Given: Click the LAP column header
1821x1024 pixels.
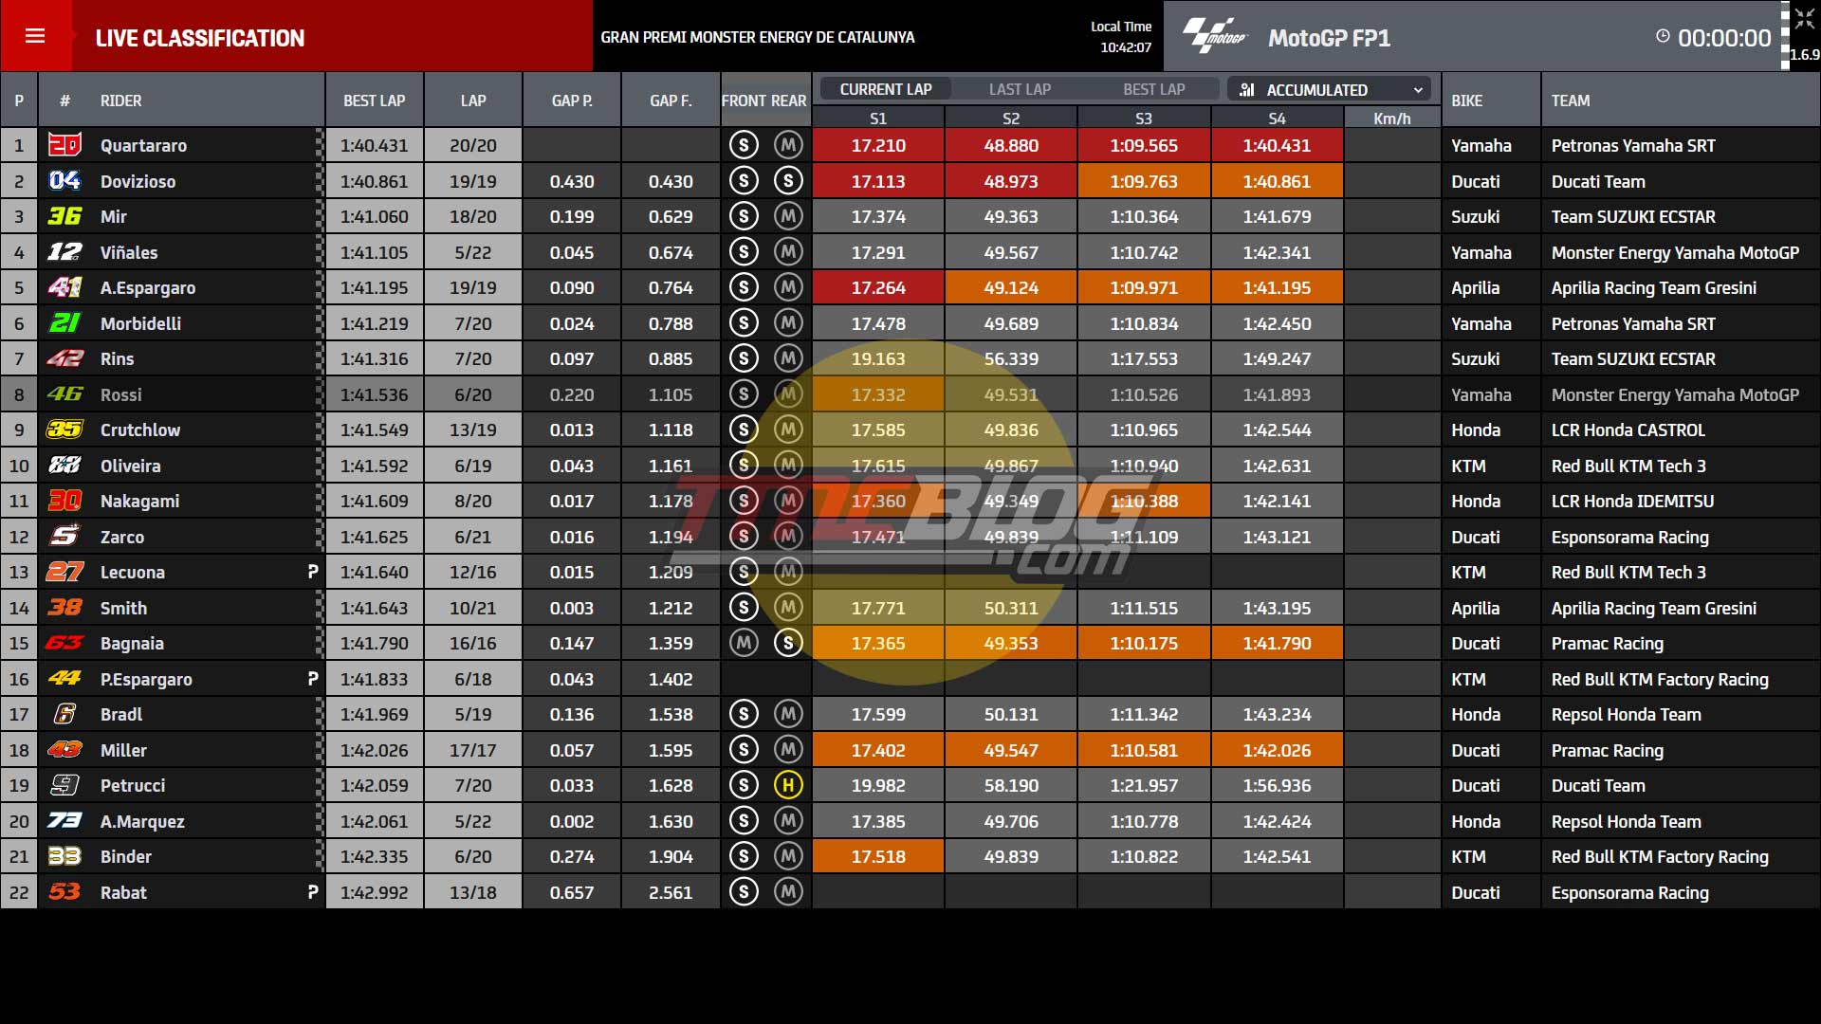Looking at the screenshot, I should click(x=473, y=101).
